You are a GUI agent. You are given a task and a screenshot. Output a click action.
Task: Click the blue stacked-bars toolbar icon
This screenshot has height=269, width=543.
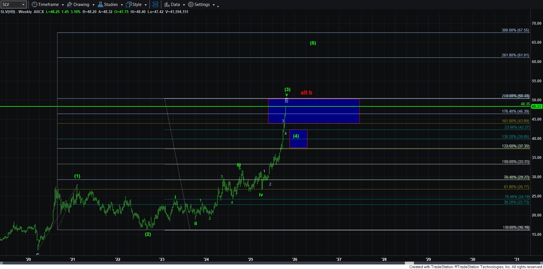coord(155,5)
